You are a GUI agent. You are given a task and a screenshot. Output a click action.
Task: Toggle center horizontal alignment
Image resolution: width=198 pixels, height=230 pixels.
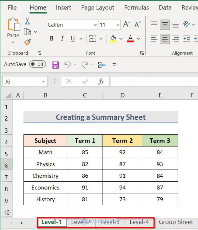coord(165,39)
